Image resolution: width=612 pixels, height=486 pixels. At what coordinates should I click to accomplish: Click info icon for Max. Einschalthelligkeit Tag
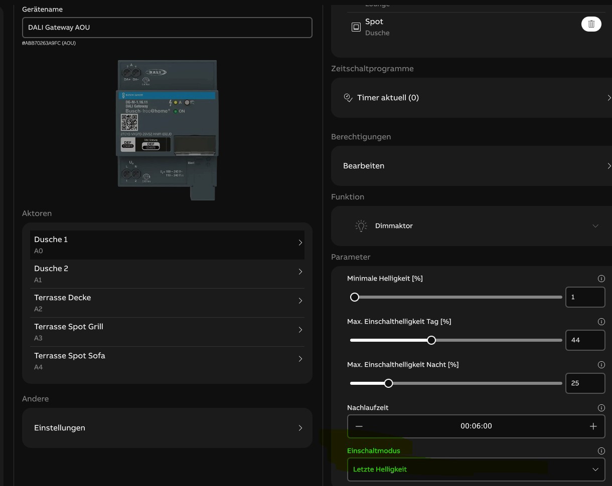601,322
